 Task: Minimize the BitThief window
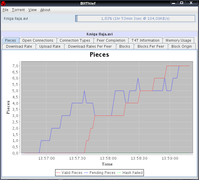click(174, 3)
